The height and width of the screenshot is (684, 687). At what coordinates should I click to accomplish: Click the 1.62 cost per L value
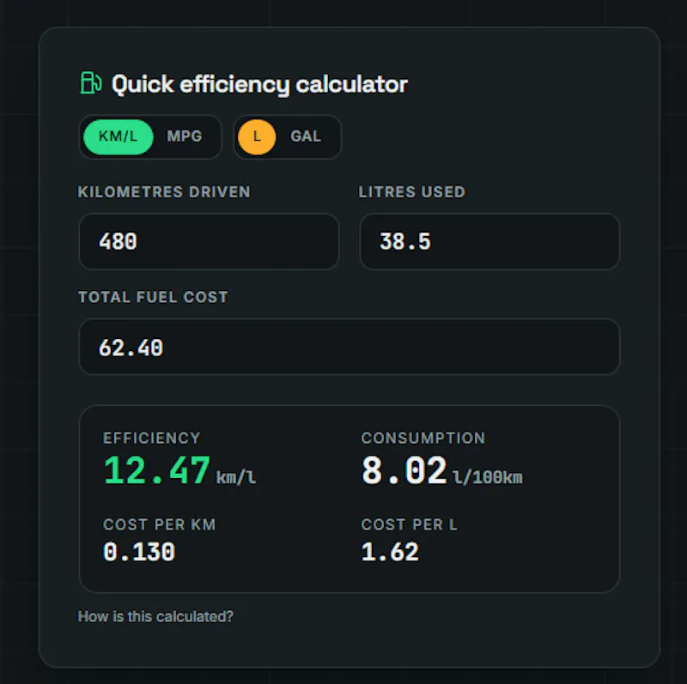tap(390, 551)
